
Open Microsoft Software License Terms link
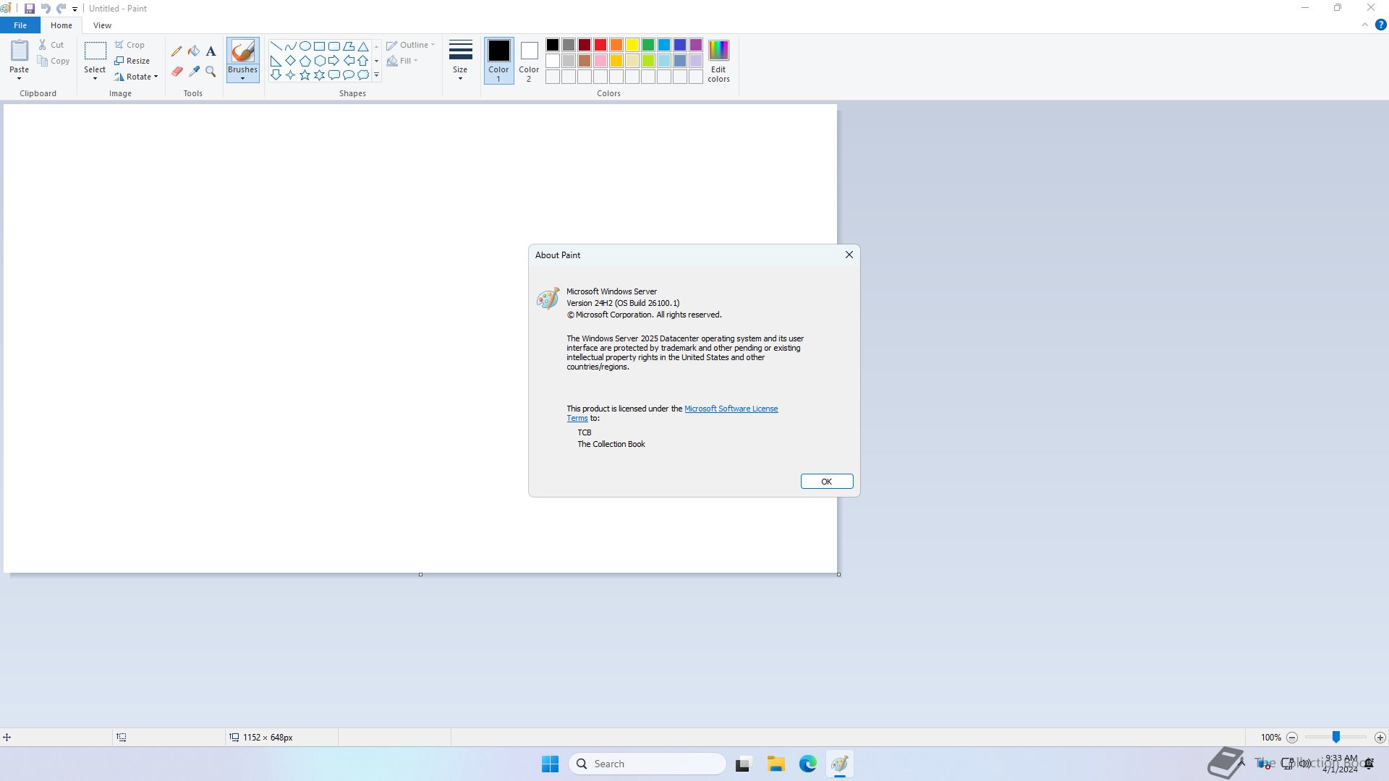[731, 409]
